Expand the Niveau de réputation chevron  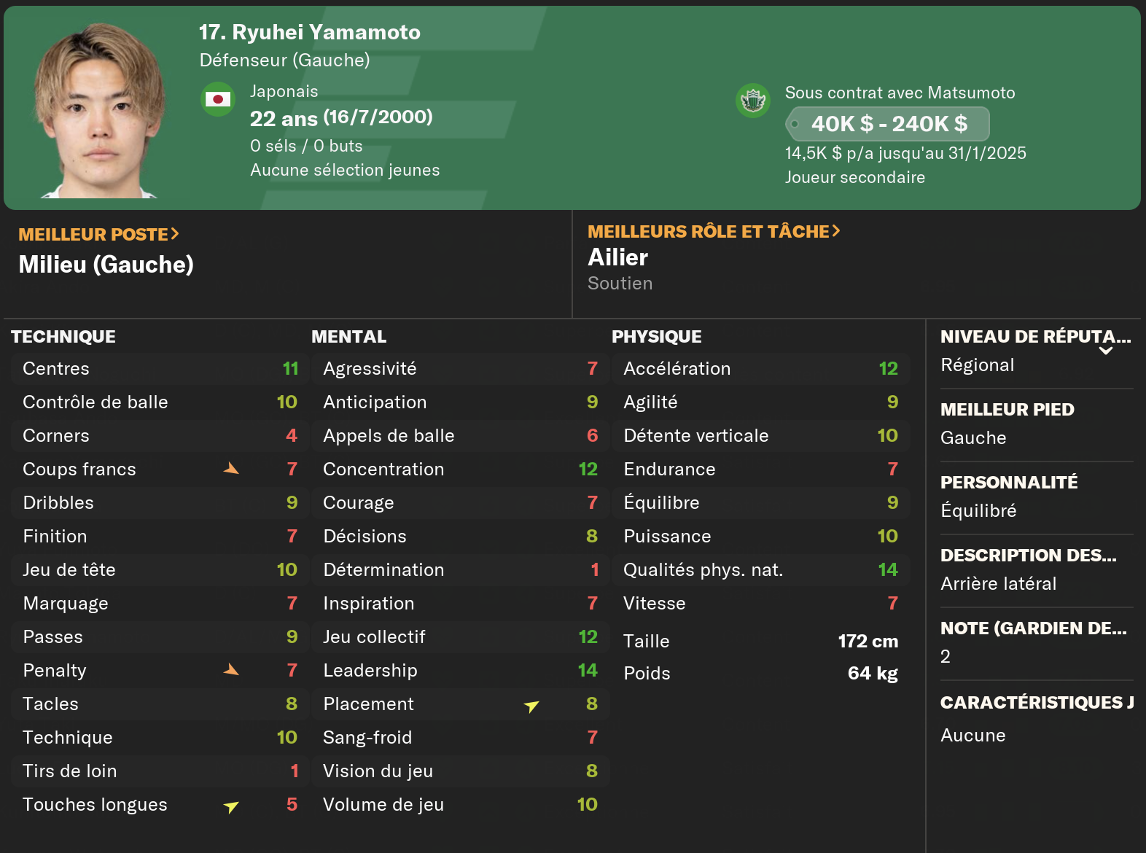1105,351
